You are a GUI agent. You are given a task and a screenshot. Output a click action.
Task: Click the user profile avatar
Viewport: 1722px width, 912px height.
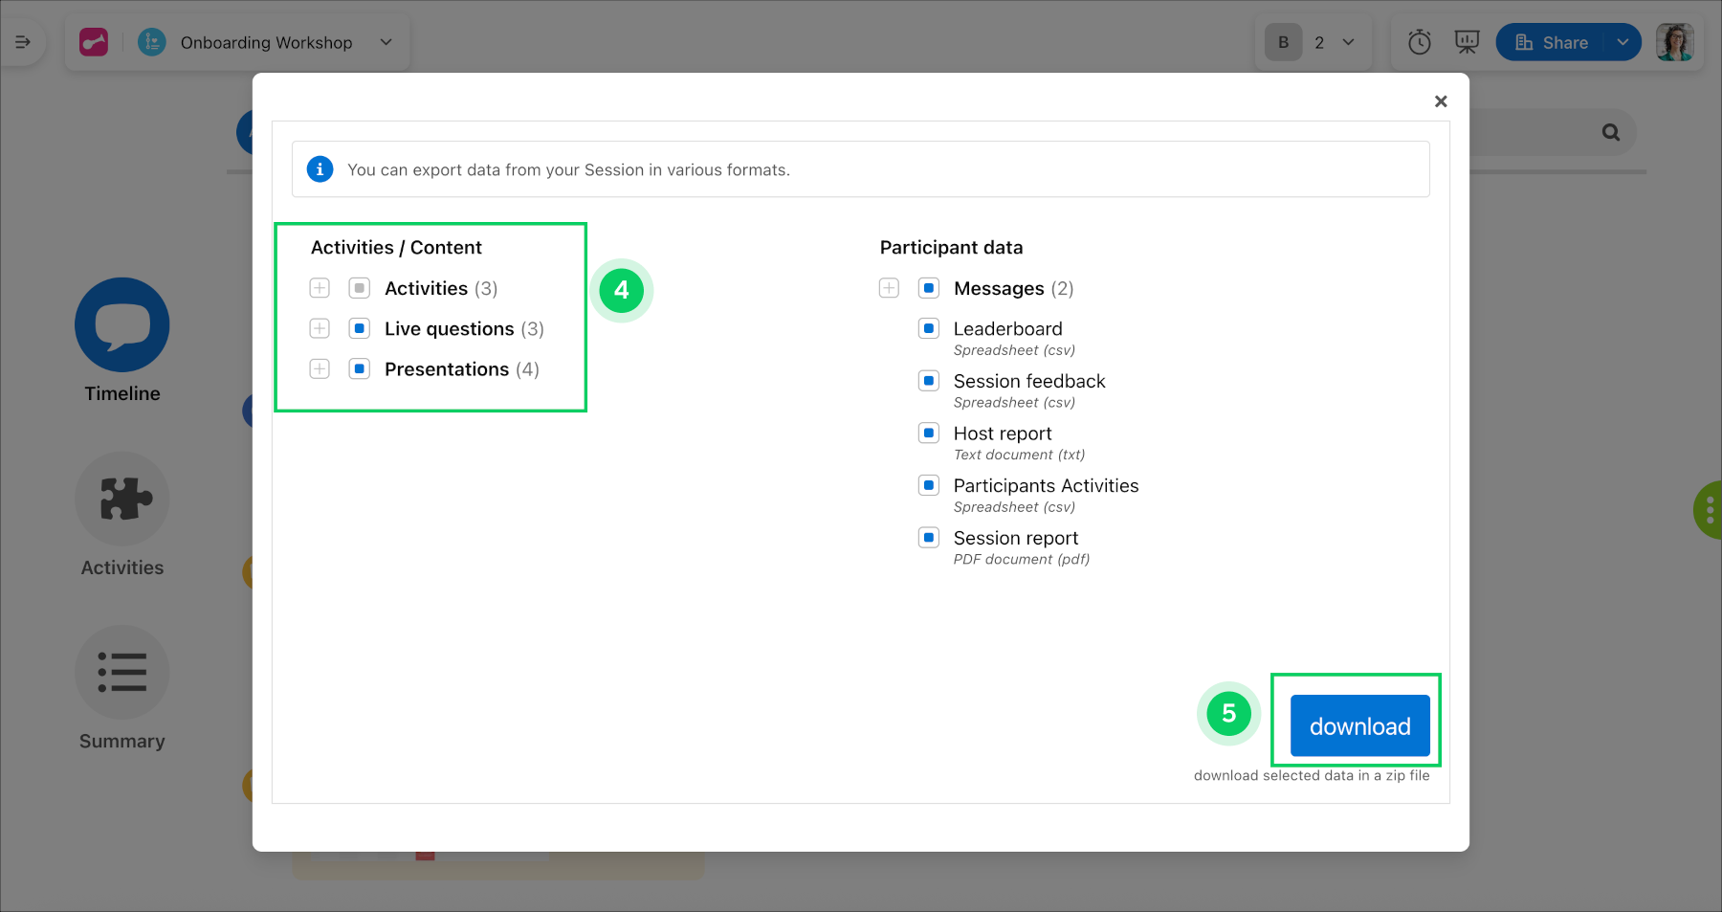[1675, 42]
